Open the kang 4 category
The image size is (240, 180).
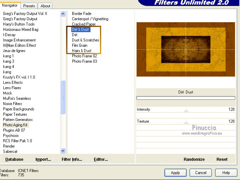(x=8, y=67)
